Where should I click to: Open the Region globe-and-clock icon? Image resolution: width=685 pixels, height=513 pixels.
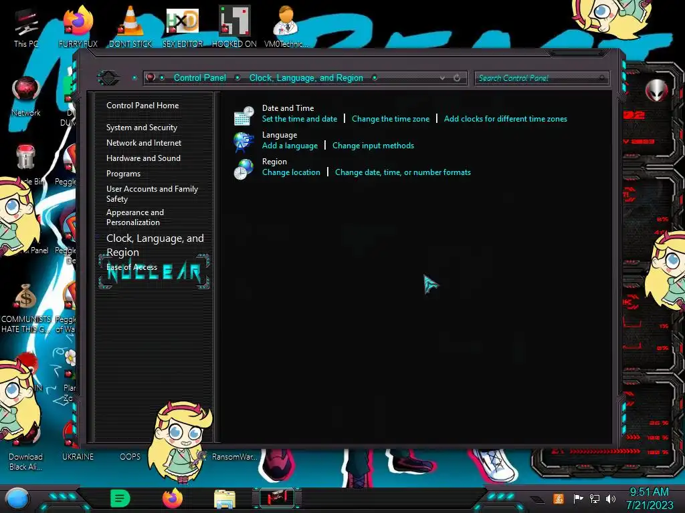(x=243, y=169)
